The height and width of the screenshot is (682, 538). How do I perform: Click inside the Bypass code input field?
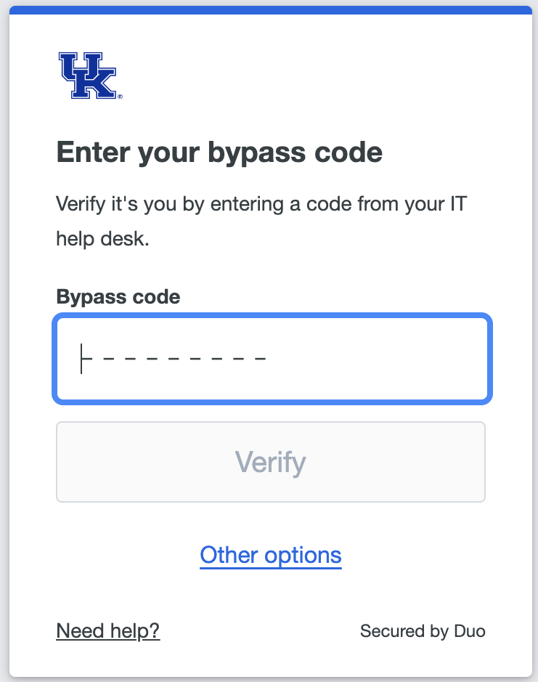point(271,358)
